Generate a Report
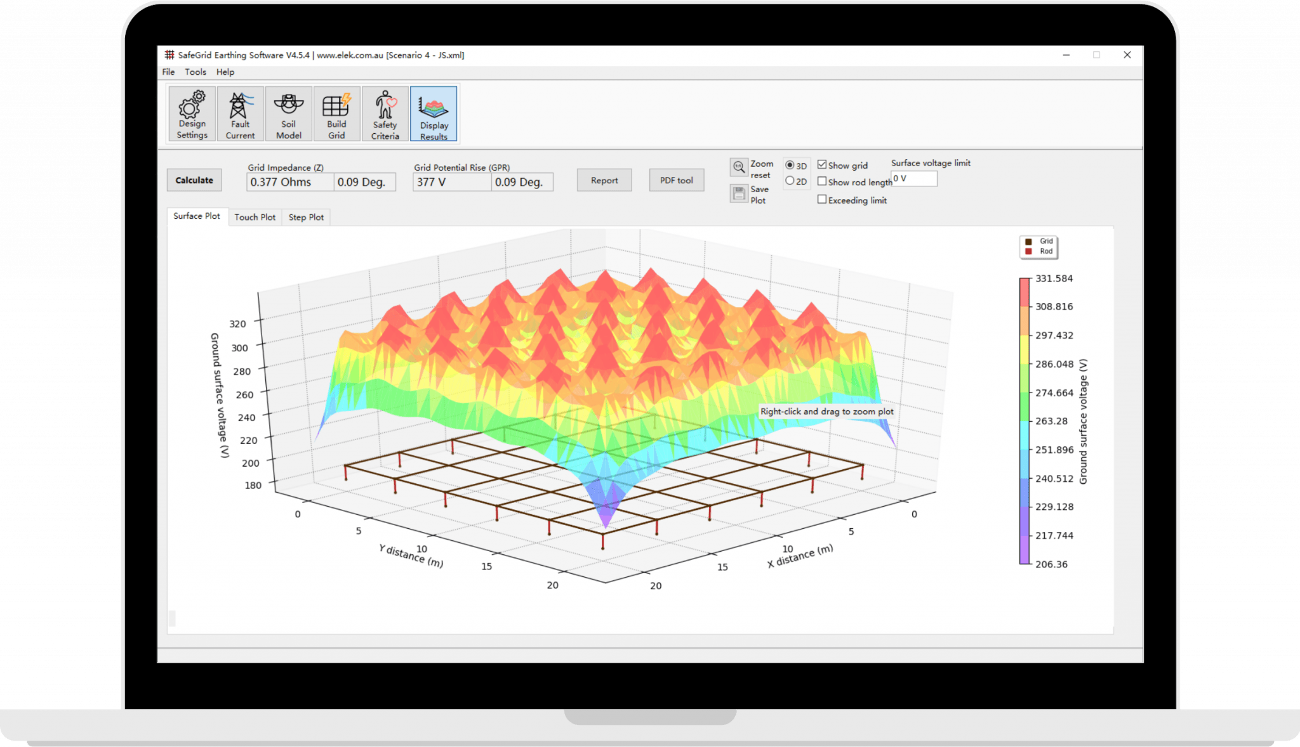 603,180
